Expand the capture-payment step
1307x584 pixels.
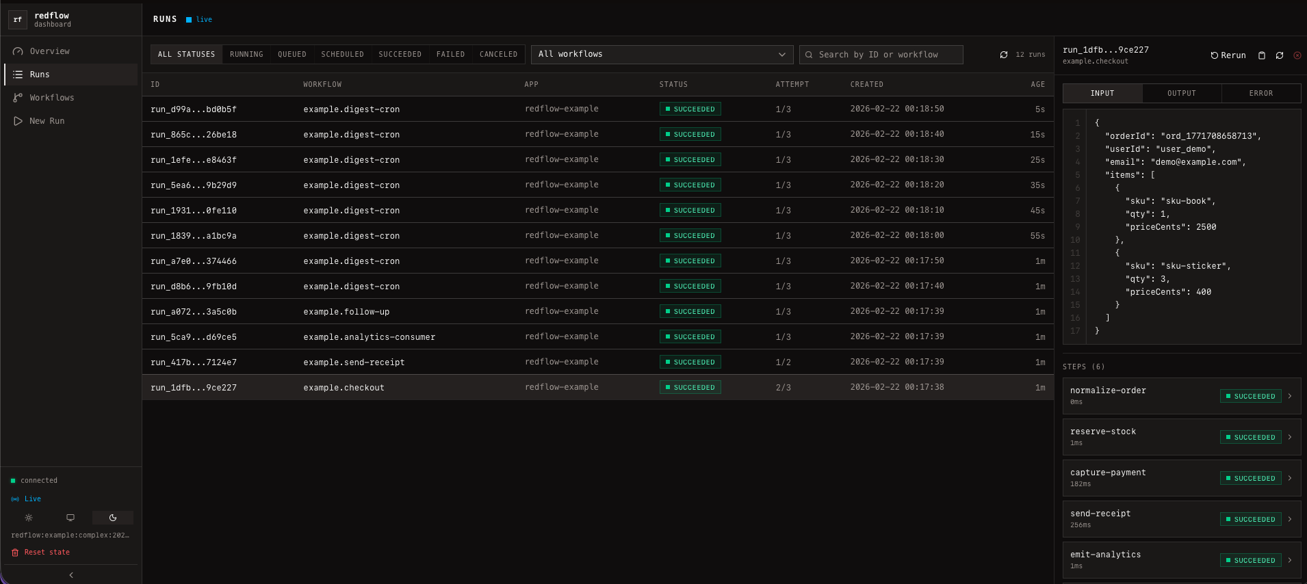[1182, 478]
